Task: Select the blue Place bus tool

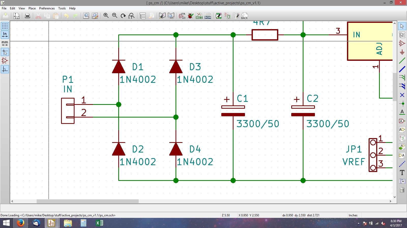Action: (402, 69)
